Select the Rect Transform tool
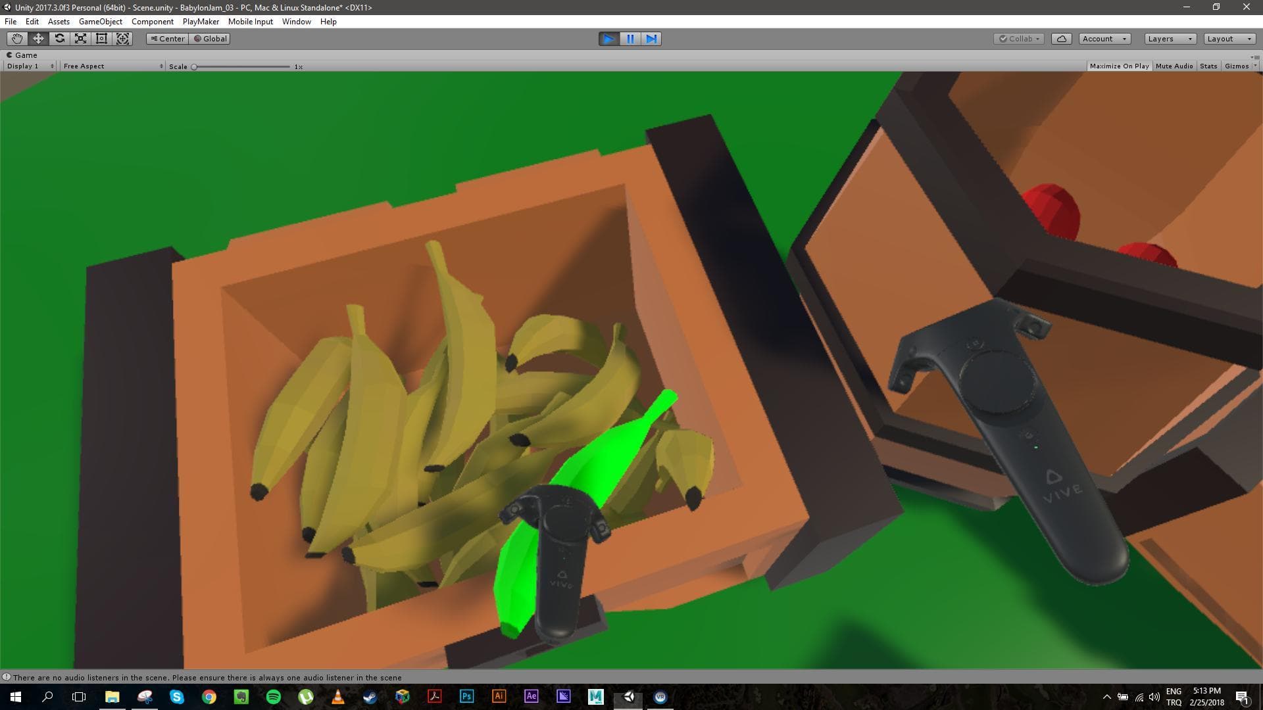Viewport: 1263px width, 710px height. [101, 39]
